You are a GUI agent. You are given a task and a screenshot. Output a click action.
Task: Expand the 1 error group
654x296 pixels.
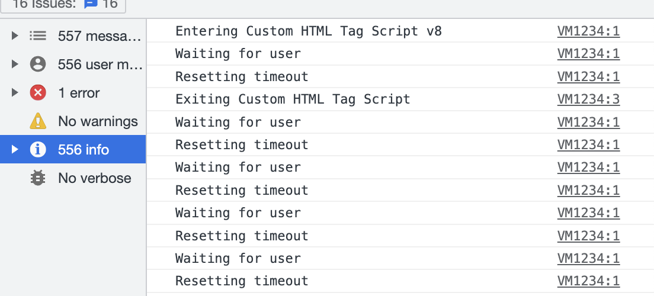(15, 92)
